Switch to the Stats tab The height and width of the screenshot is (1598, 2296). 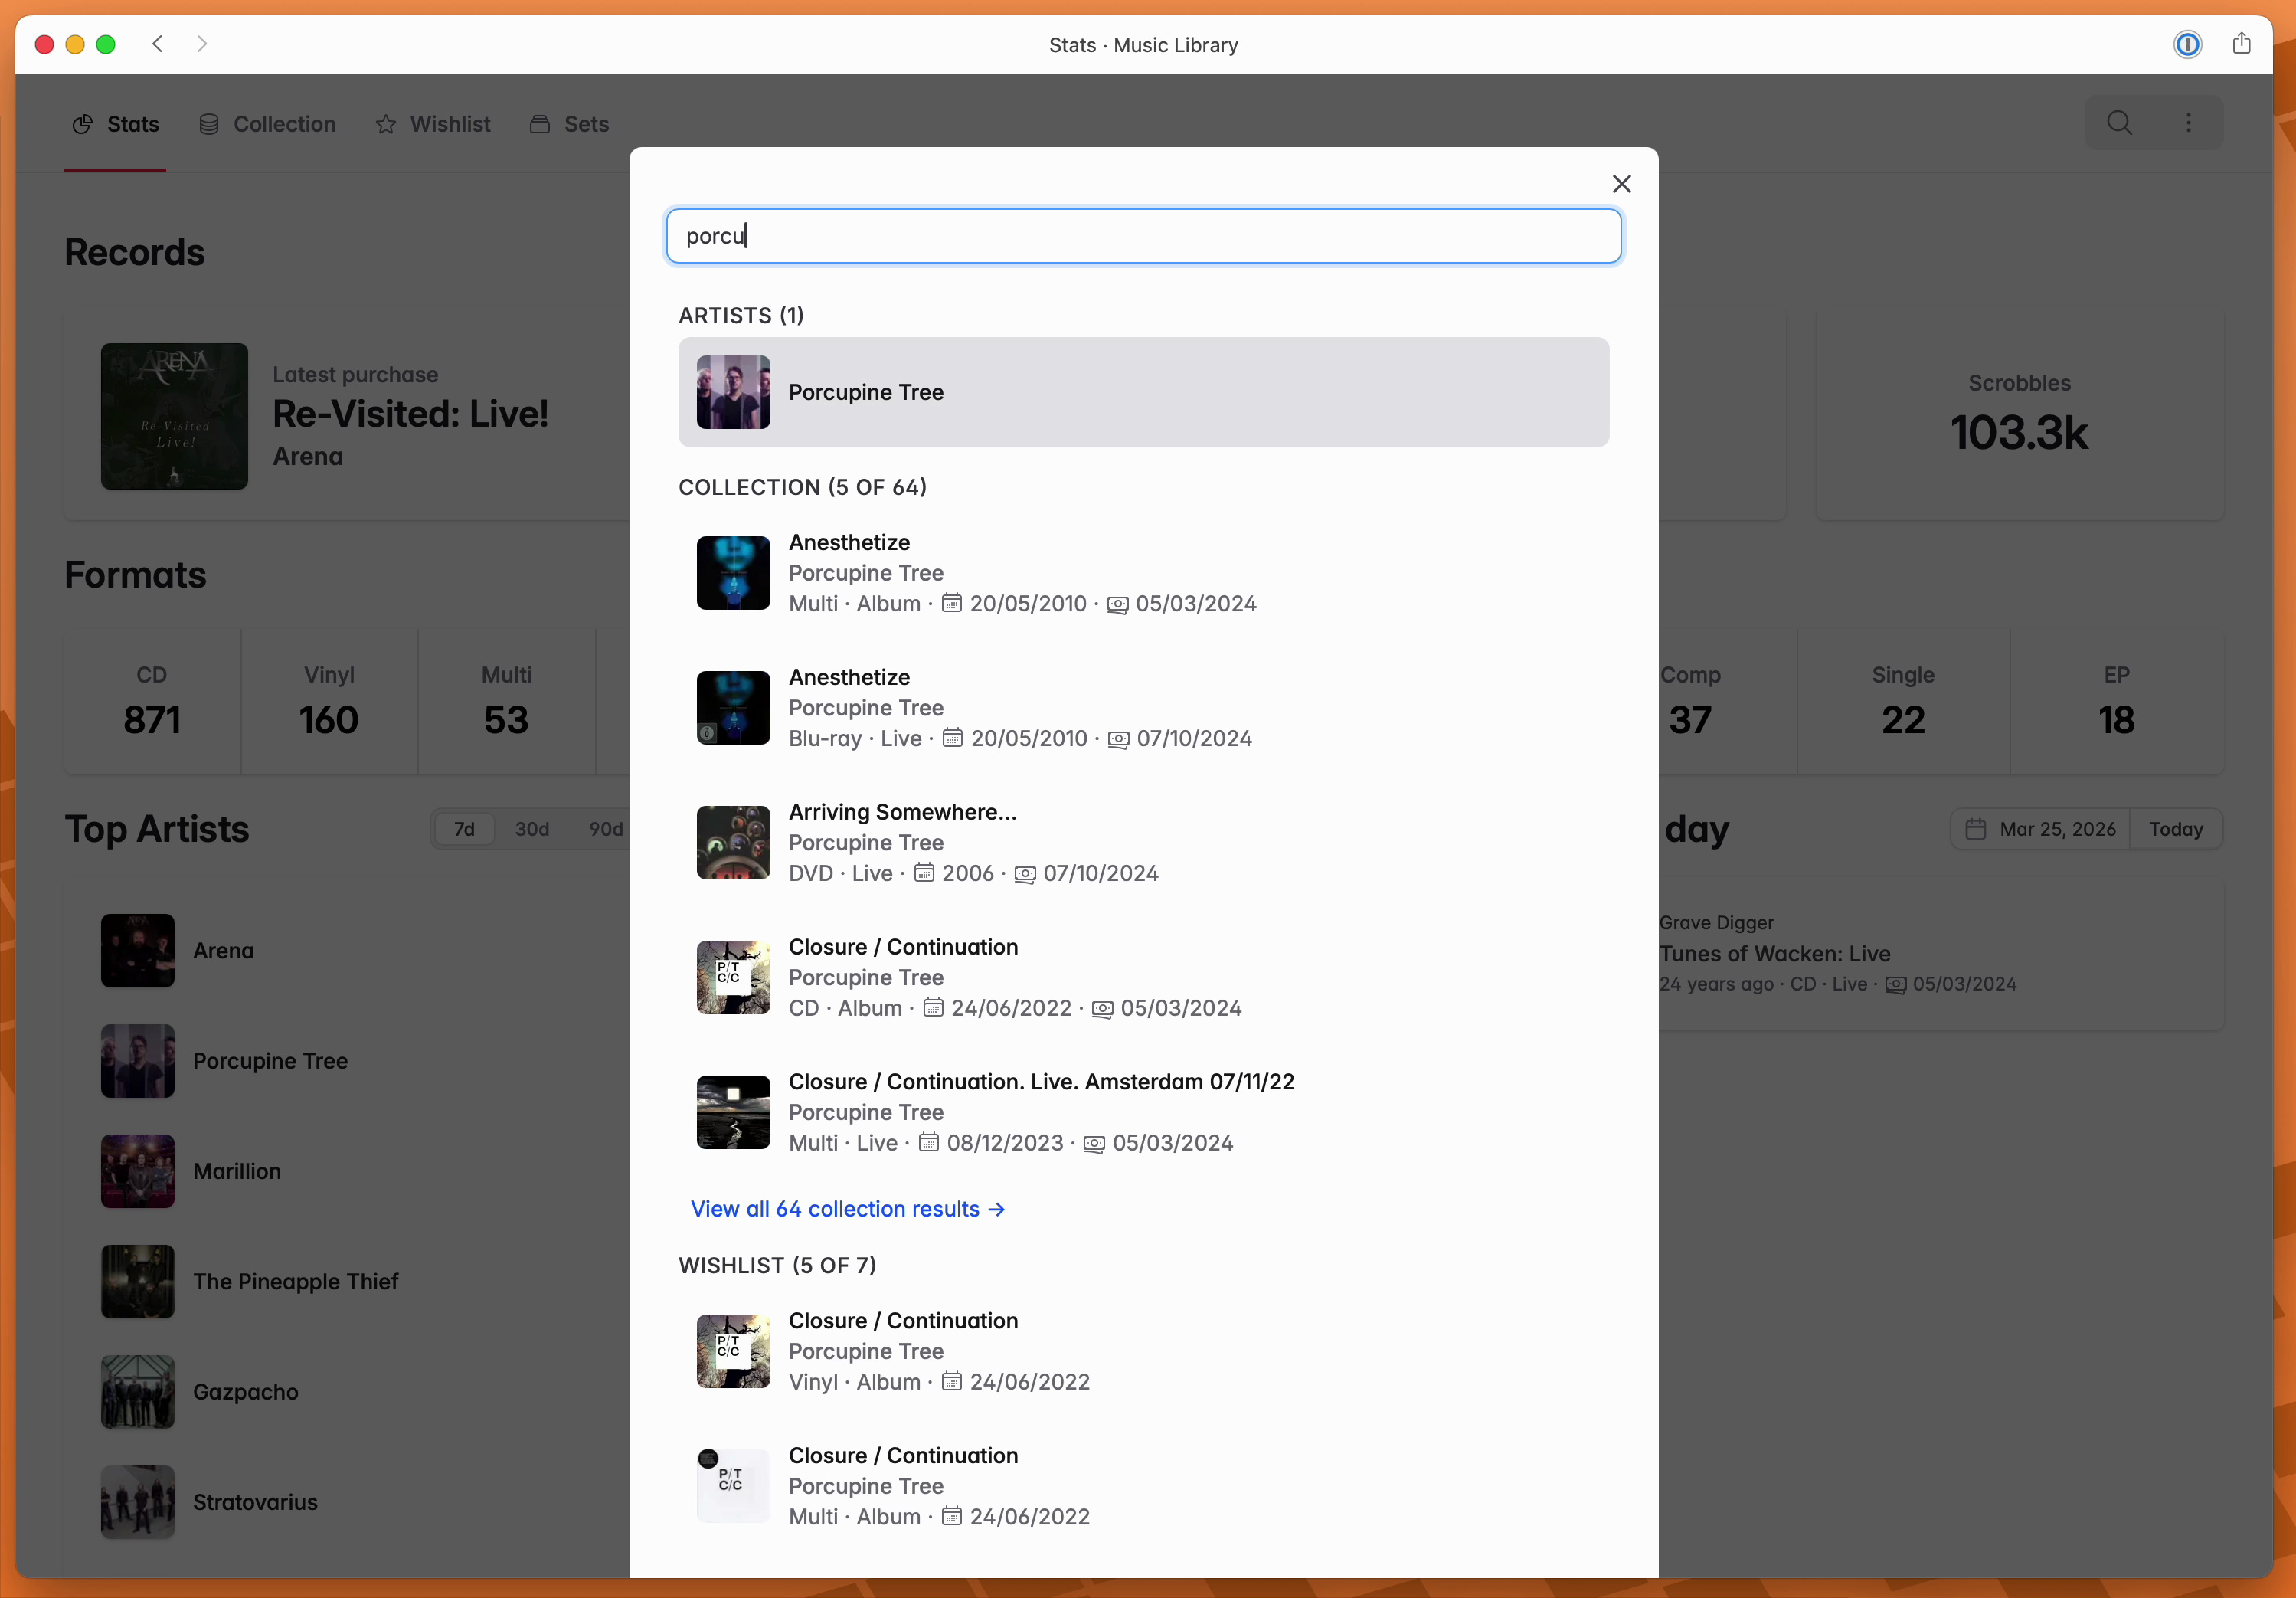coord(116,124)
